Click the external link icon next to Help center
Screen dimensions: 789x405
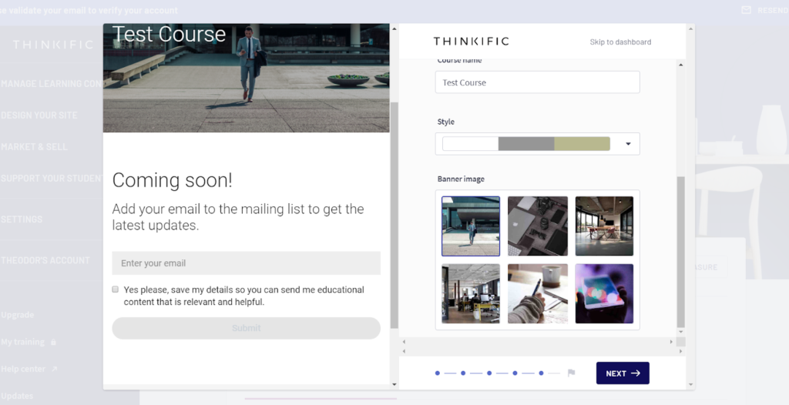[x=55, y=370]
